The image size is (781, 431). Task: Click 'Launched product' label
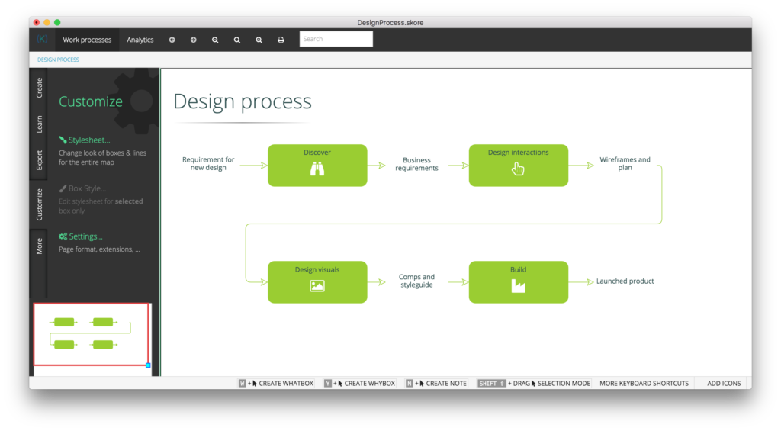tap(625, 281)
